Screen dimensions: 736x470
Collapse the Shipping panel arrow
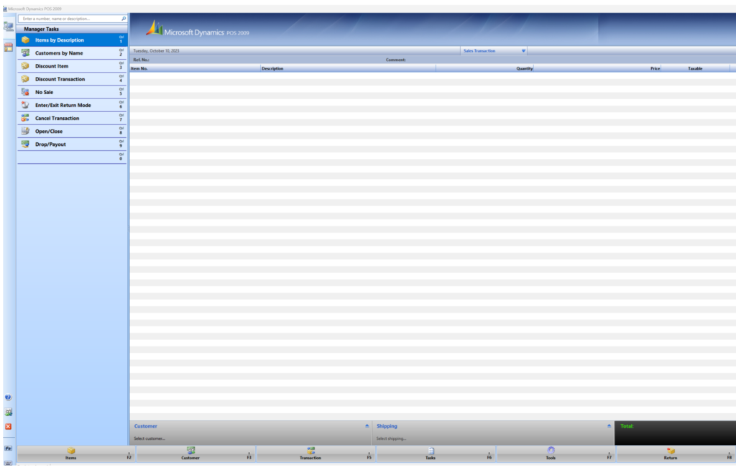(x=609, y=426)
